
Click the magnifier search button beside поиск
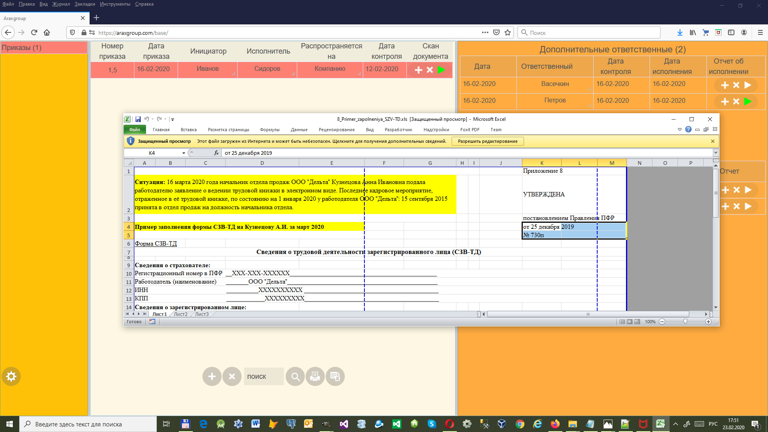[295, 376]
